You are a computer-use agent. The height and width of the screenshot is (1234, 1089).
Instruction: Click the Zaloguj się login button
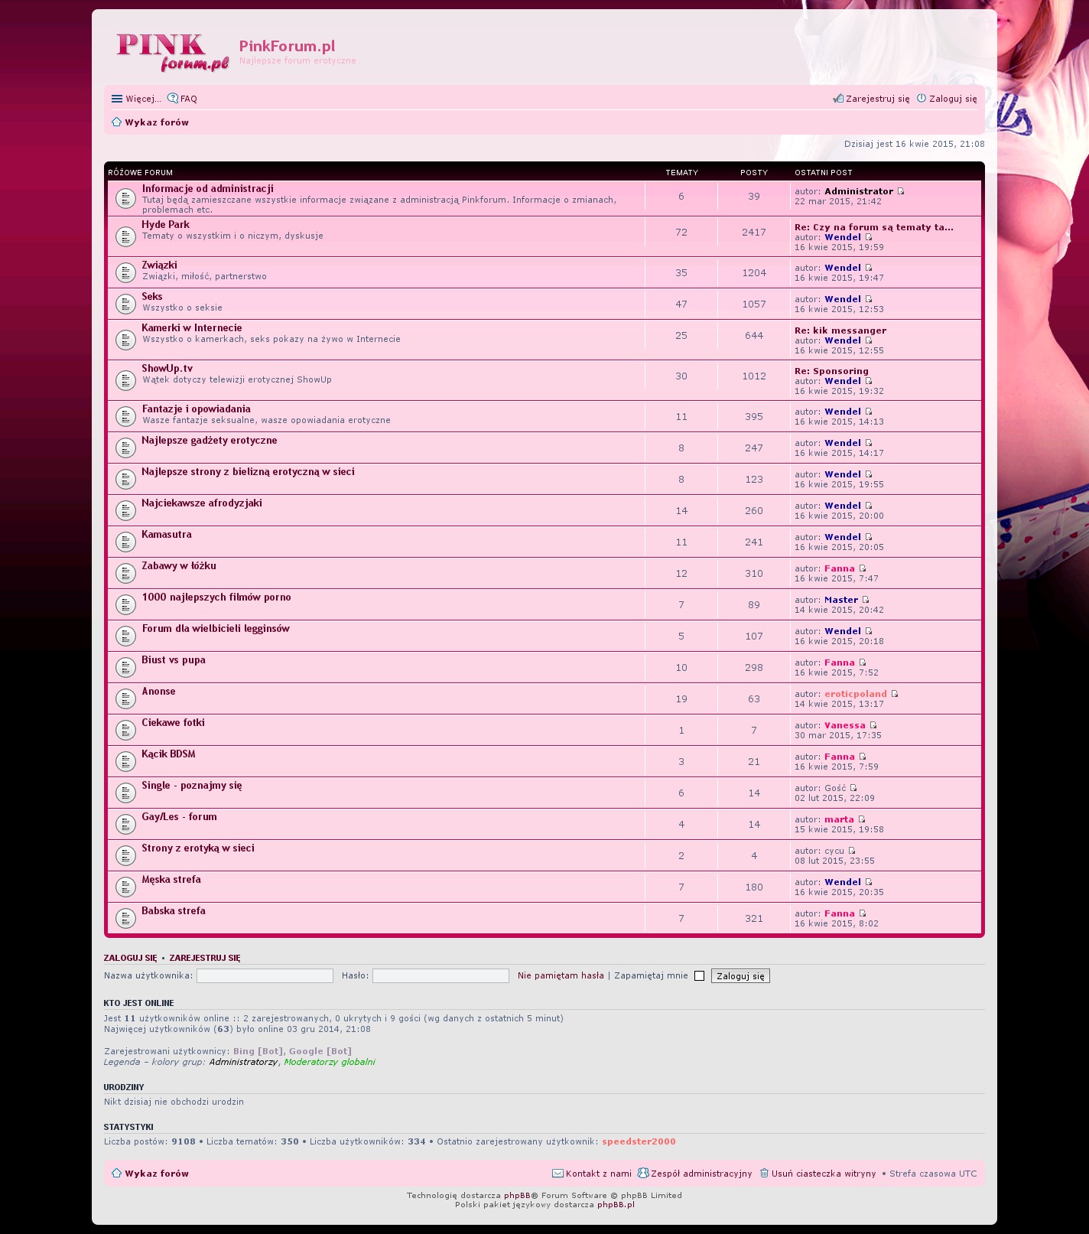[x=740, y=976]
